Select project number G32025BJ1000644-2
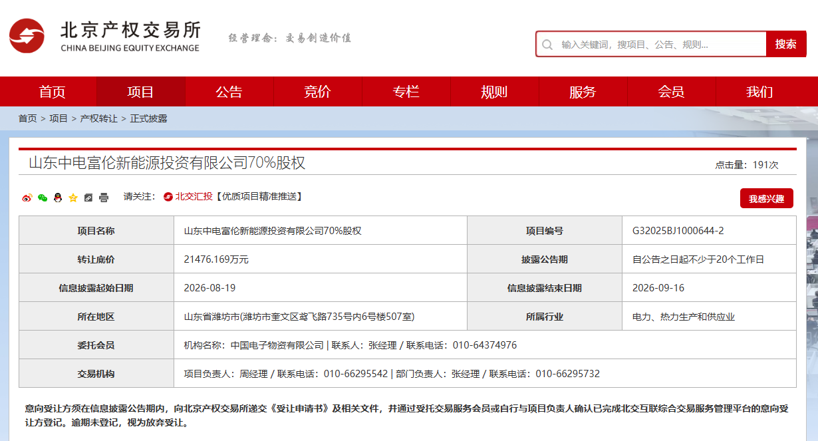Viewport: 818px width, 441px height. [678, 231]
